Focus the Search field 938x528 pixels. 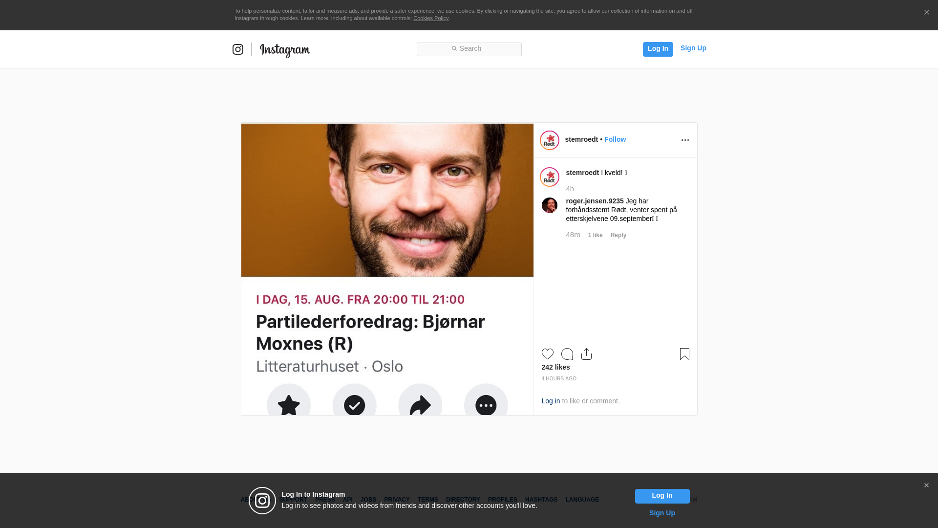469,49
